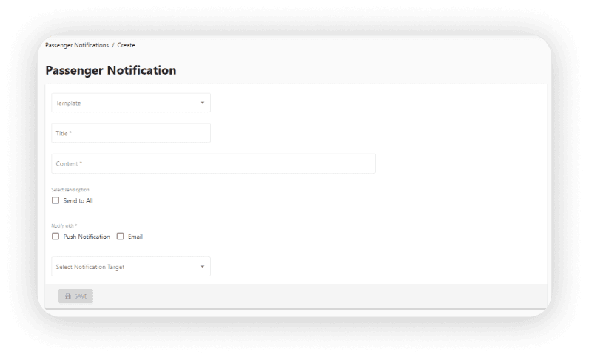Click the Push Notification label text

click(x=87, y=237)
